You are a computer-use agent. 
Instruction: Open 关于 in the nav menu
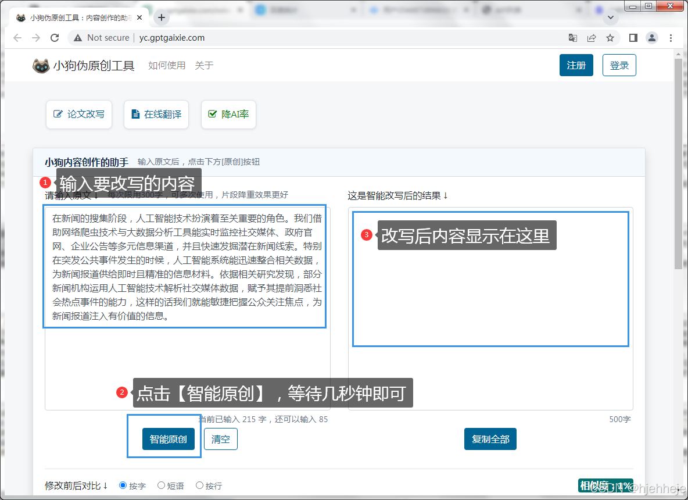point(204,66)
